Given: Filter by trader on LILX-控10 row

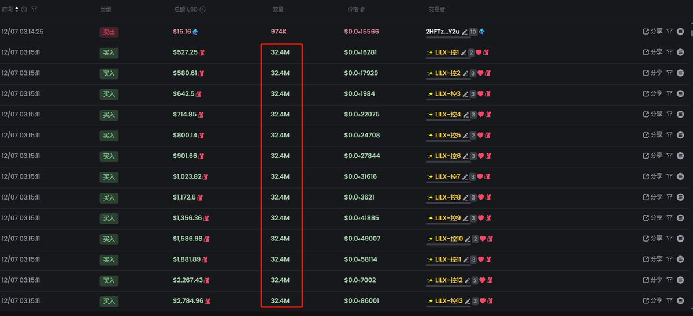Looking at the screenshot, I should [x=669, y=238].
